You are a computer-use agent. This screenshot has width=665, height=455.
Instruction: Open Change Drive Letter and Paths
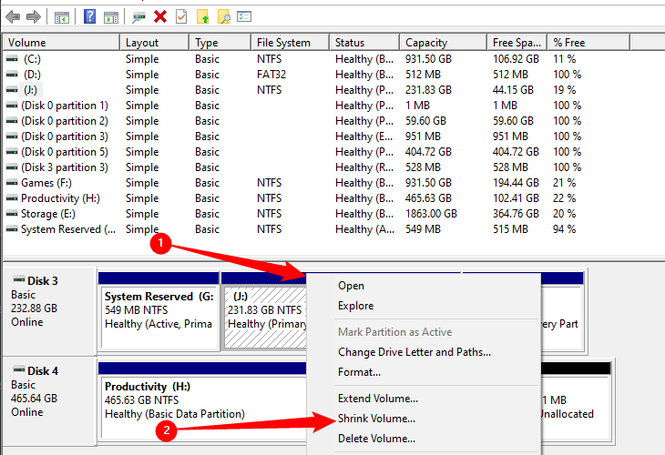(414, 352)
